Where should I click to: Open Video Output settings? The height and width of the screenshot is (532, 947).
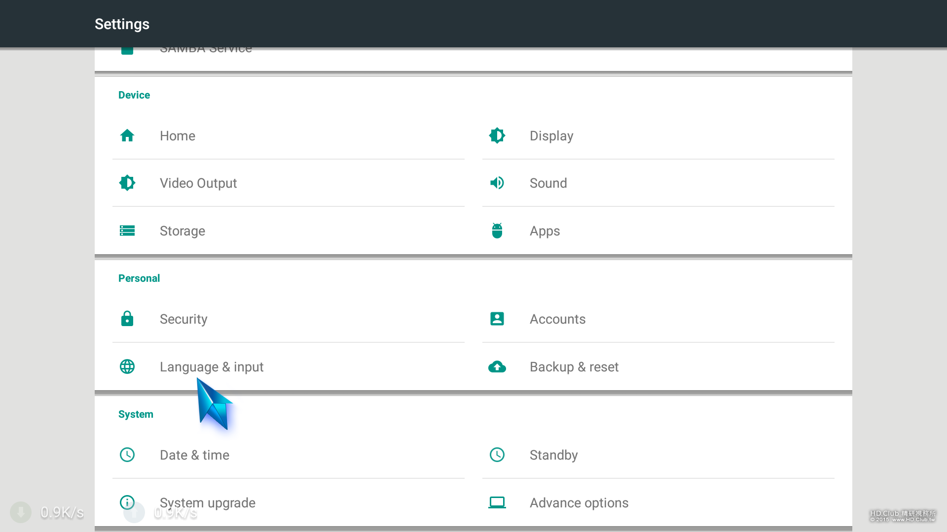point(198,183)
